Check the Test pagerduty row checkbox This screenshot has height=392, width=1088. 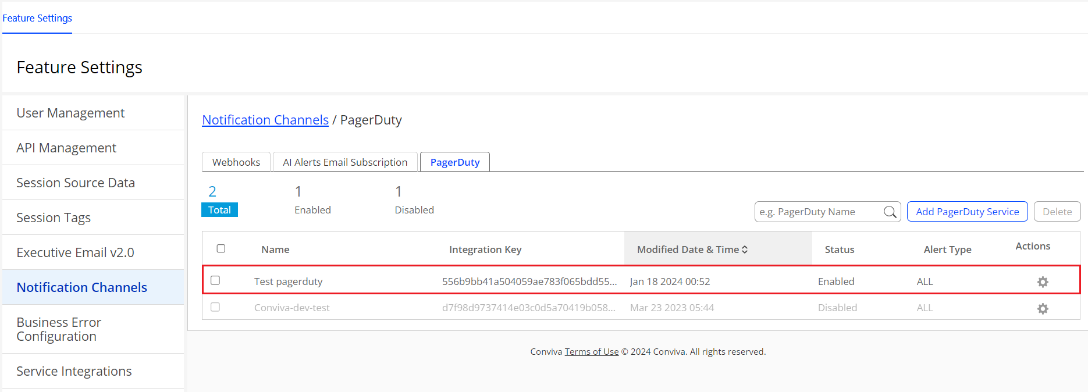215,280
